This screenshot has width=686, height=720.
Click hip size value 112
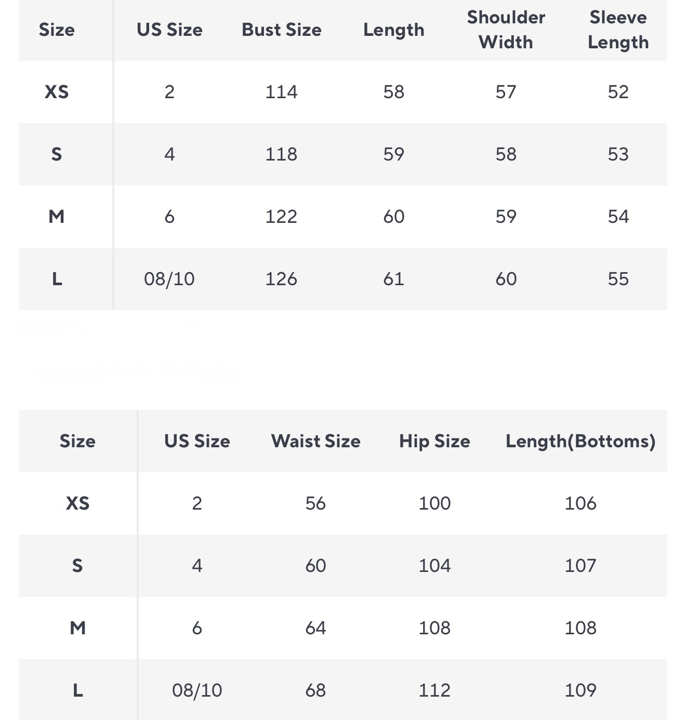(434, 690)
